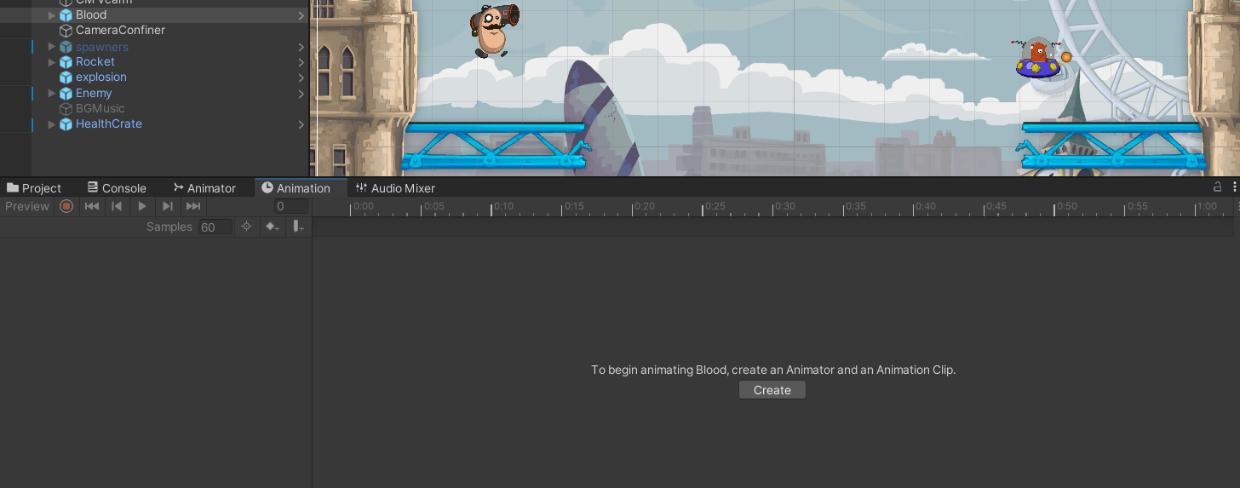Click filter by selection icon
This screenshot has height=488, width=1240.
click(246, 227)
